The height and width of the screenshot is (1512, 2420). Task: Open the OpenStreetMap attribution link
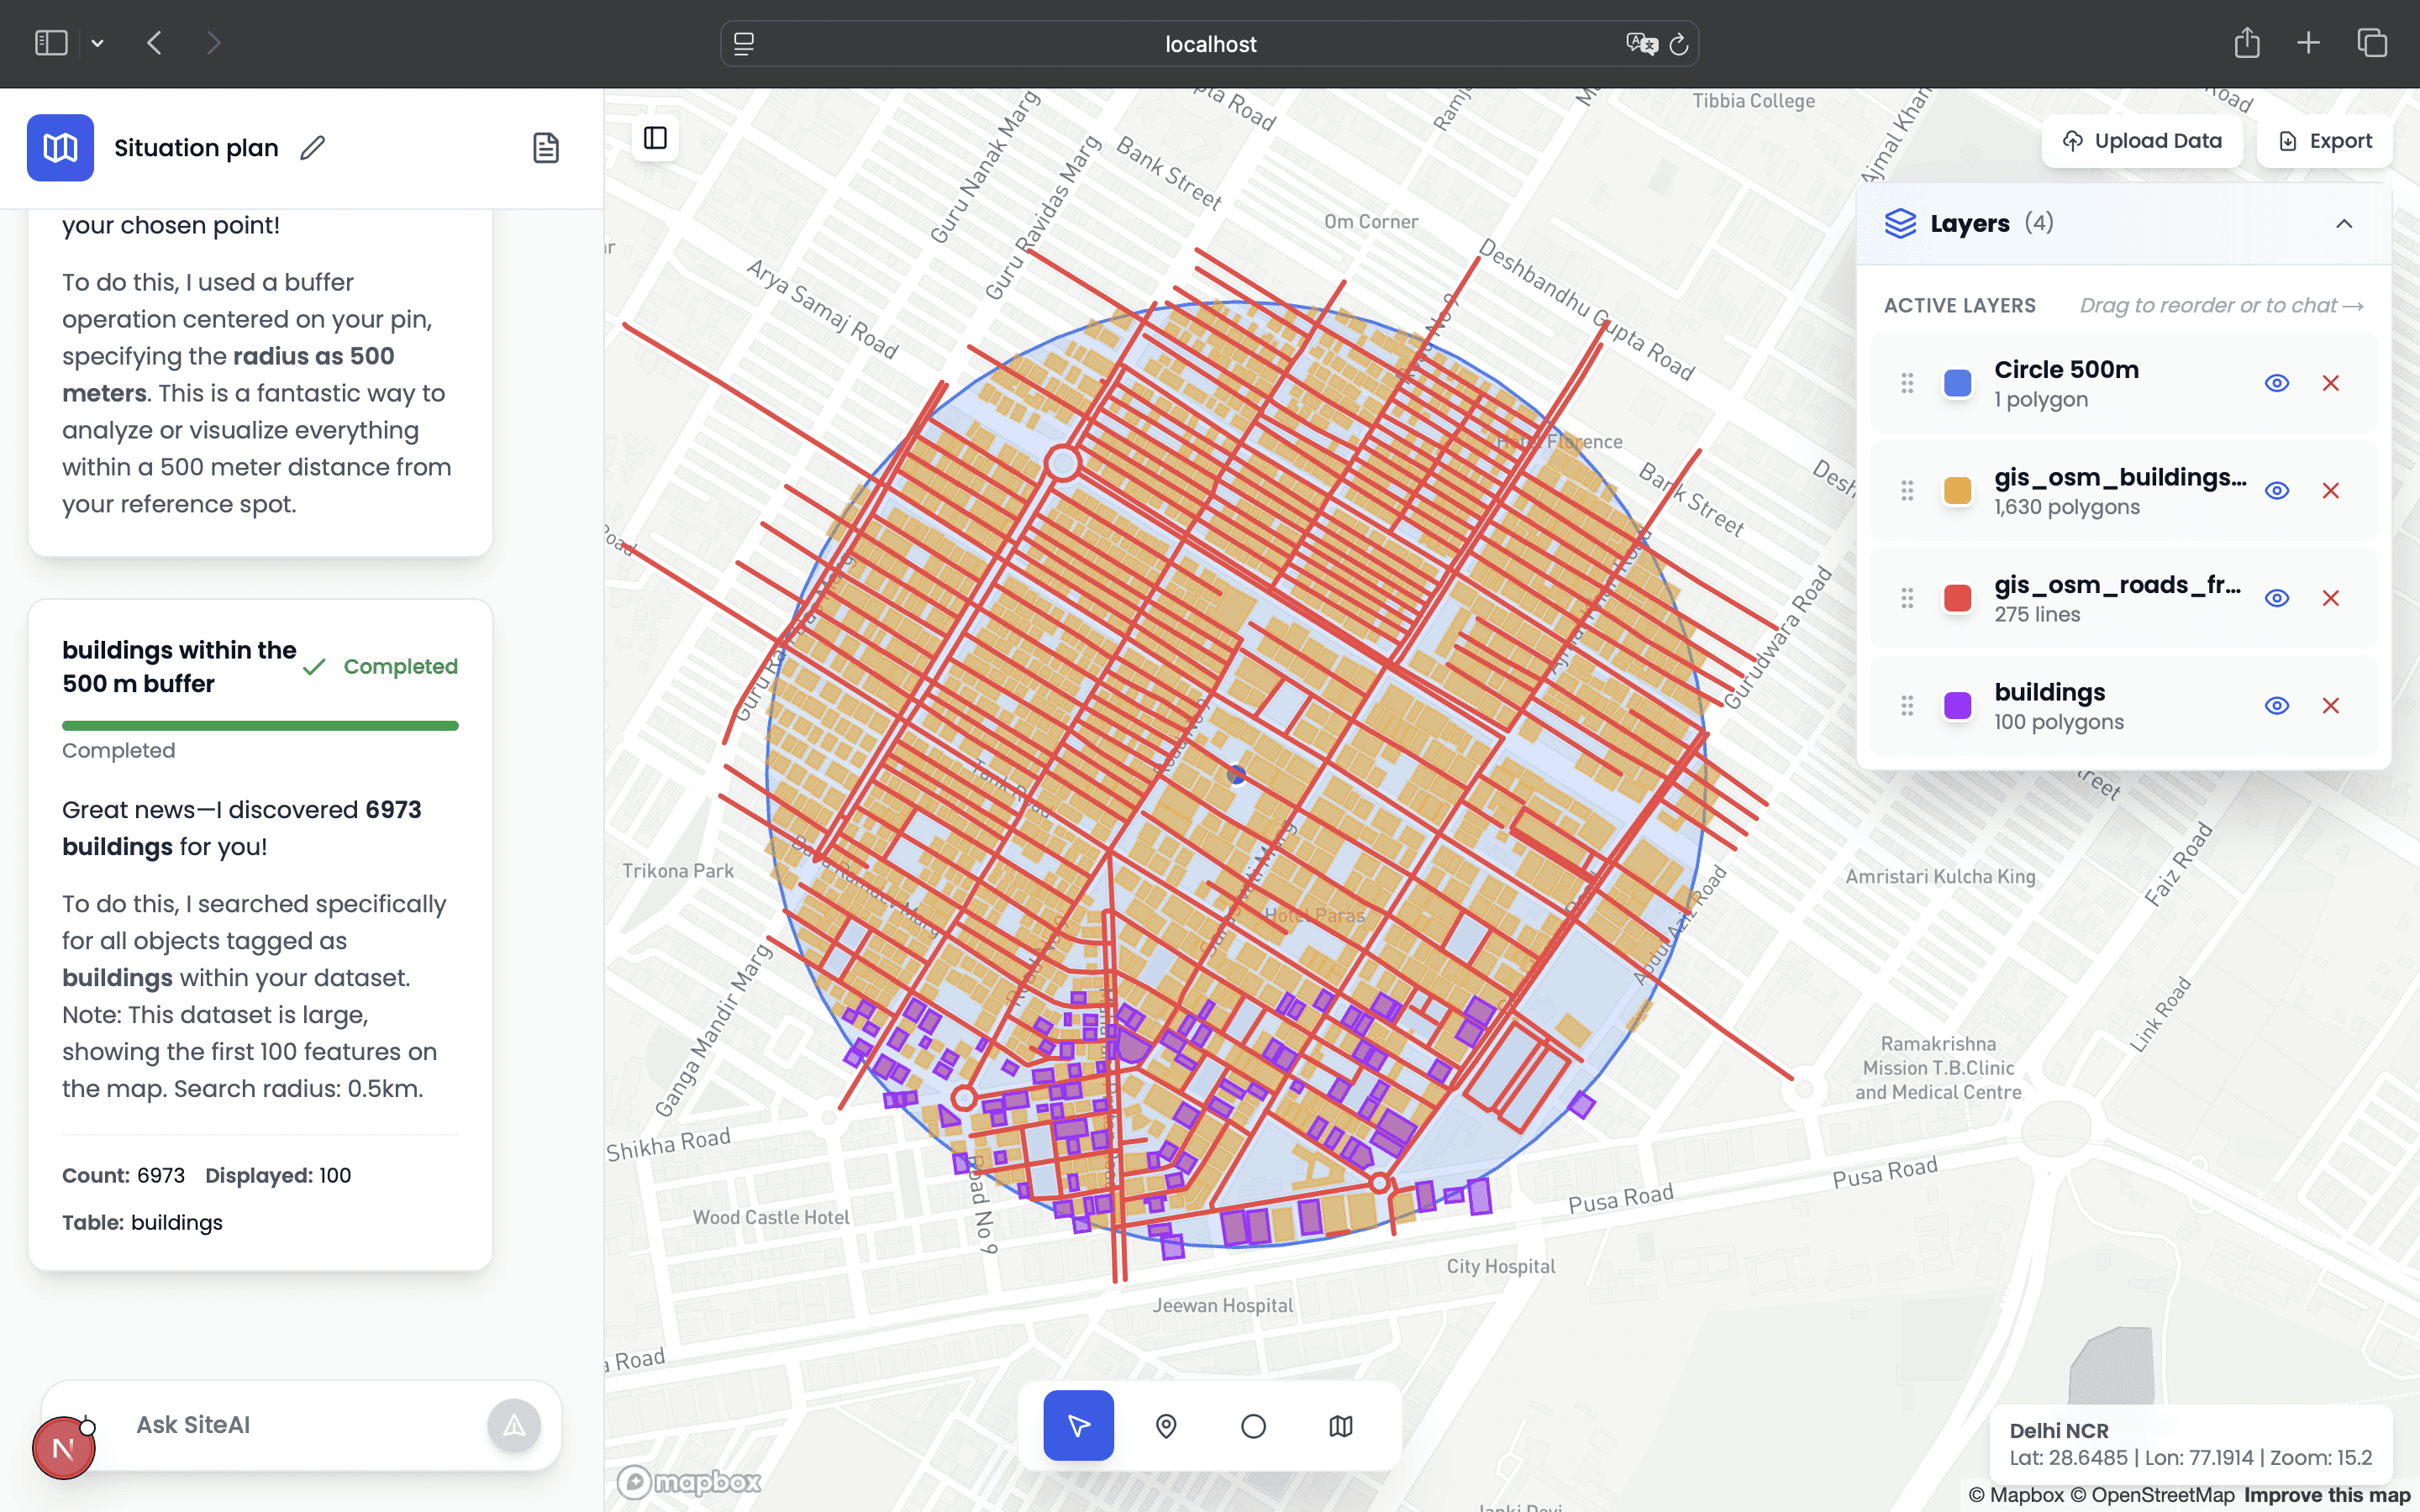pos(2151,1495)
